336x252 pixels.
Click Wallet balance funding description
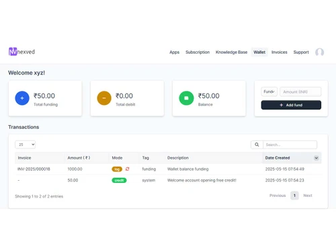click(187, 169)
